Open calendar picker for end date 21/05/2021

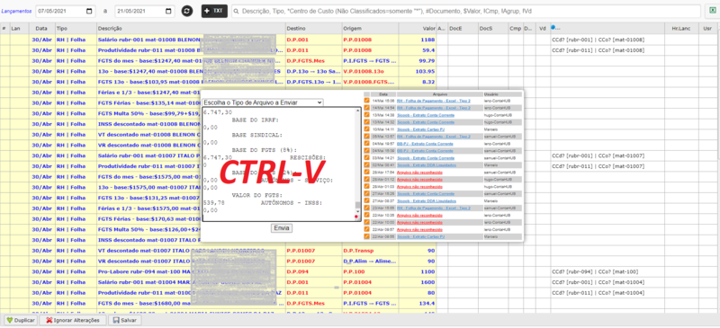[168, 11]
